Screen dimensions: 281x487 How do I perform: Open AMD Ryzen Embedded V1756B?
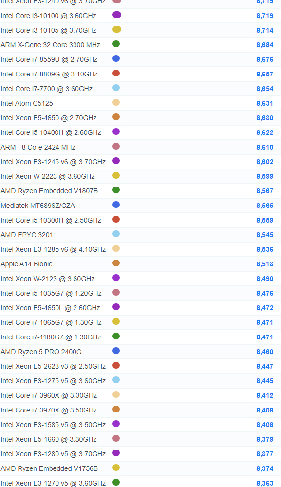49,468
